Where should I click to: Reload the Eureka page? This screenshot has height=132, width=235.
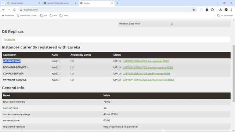pyautogui.click(x=14, y=10)
